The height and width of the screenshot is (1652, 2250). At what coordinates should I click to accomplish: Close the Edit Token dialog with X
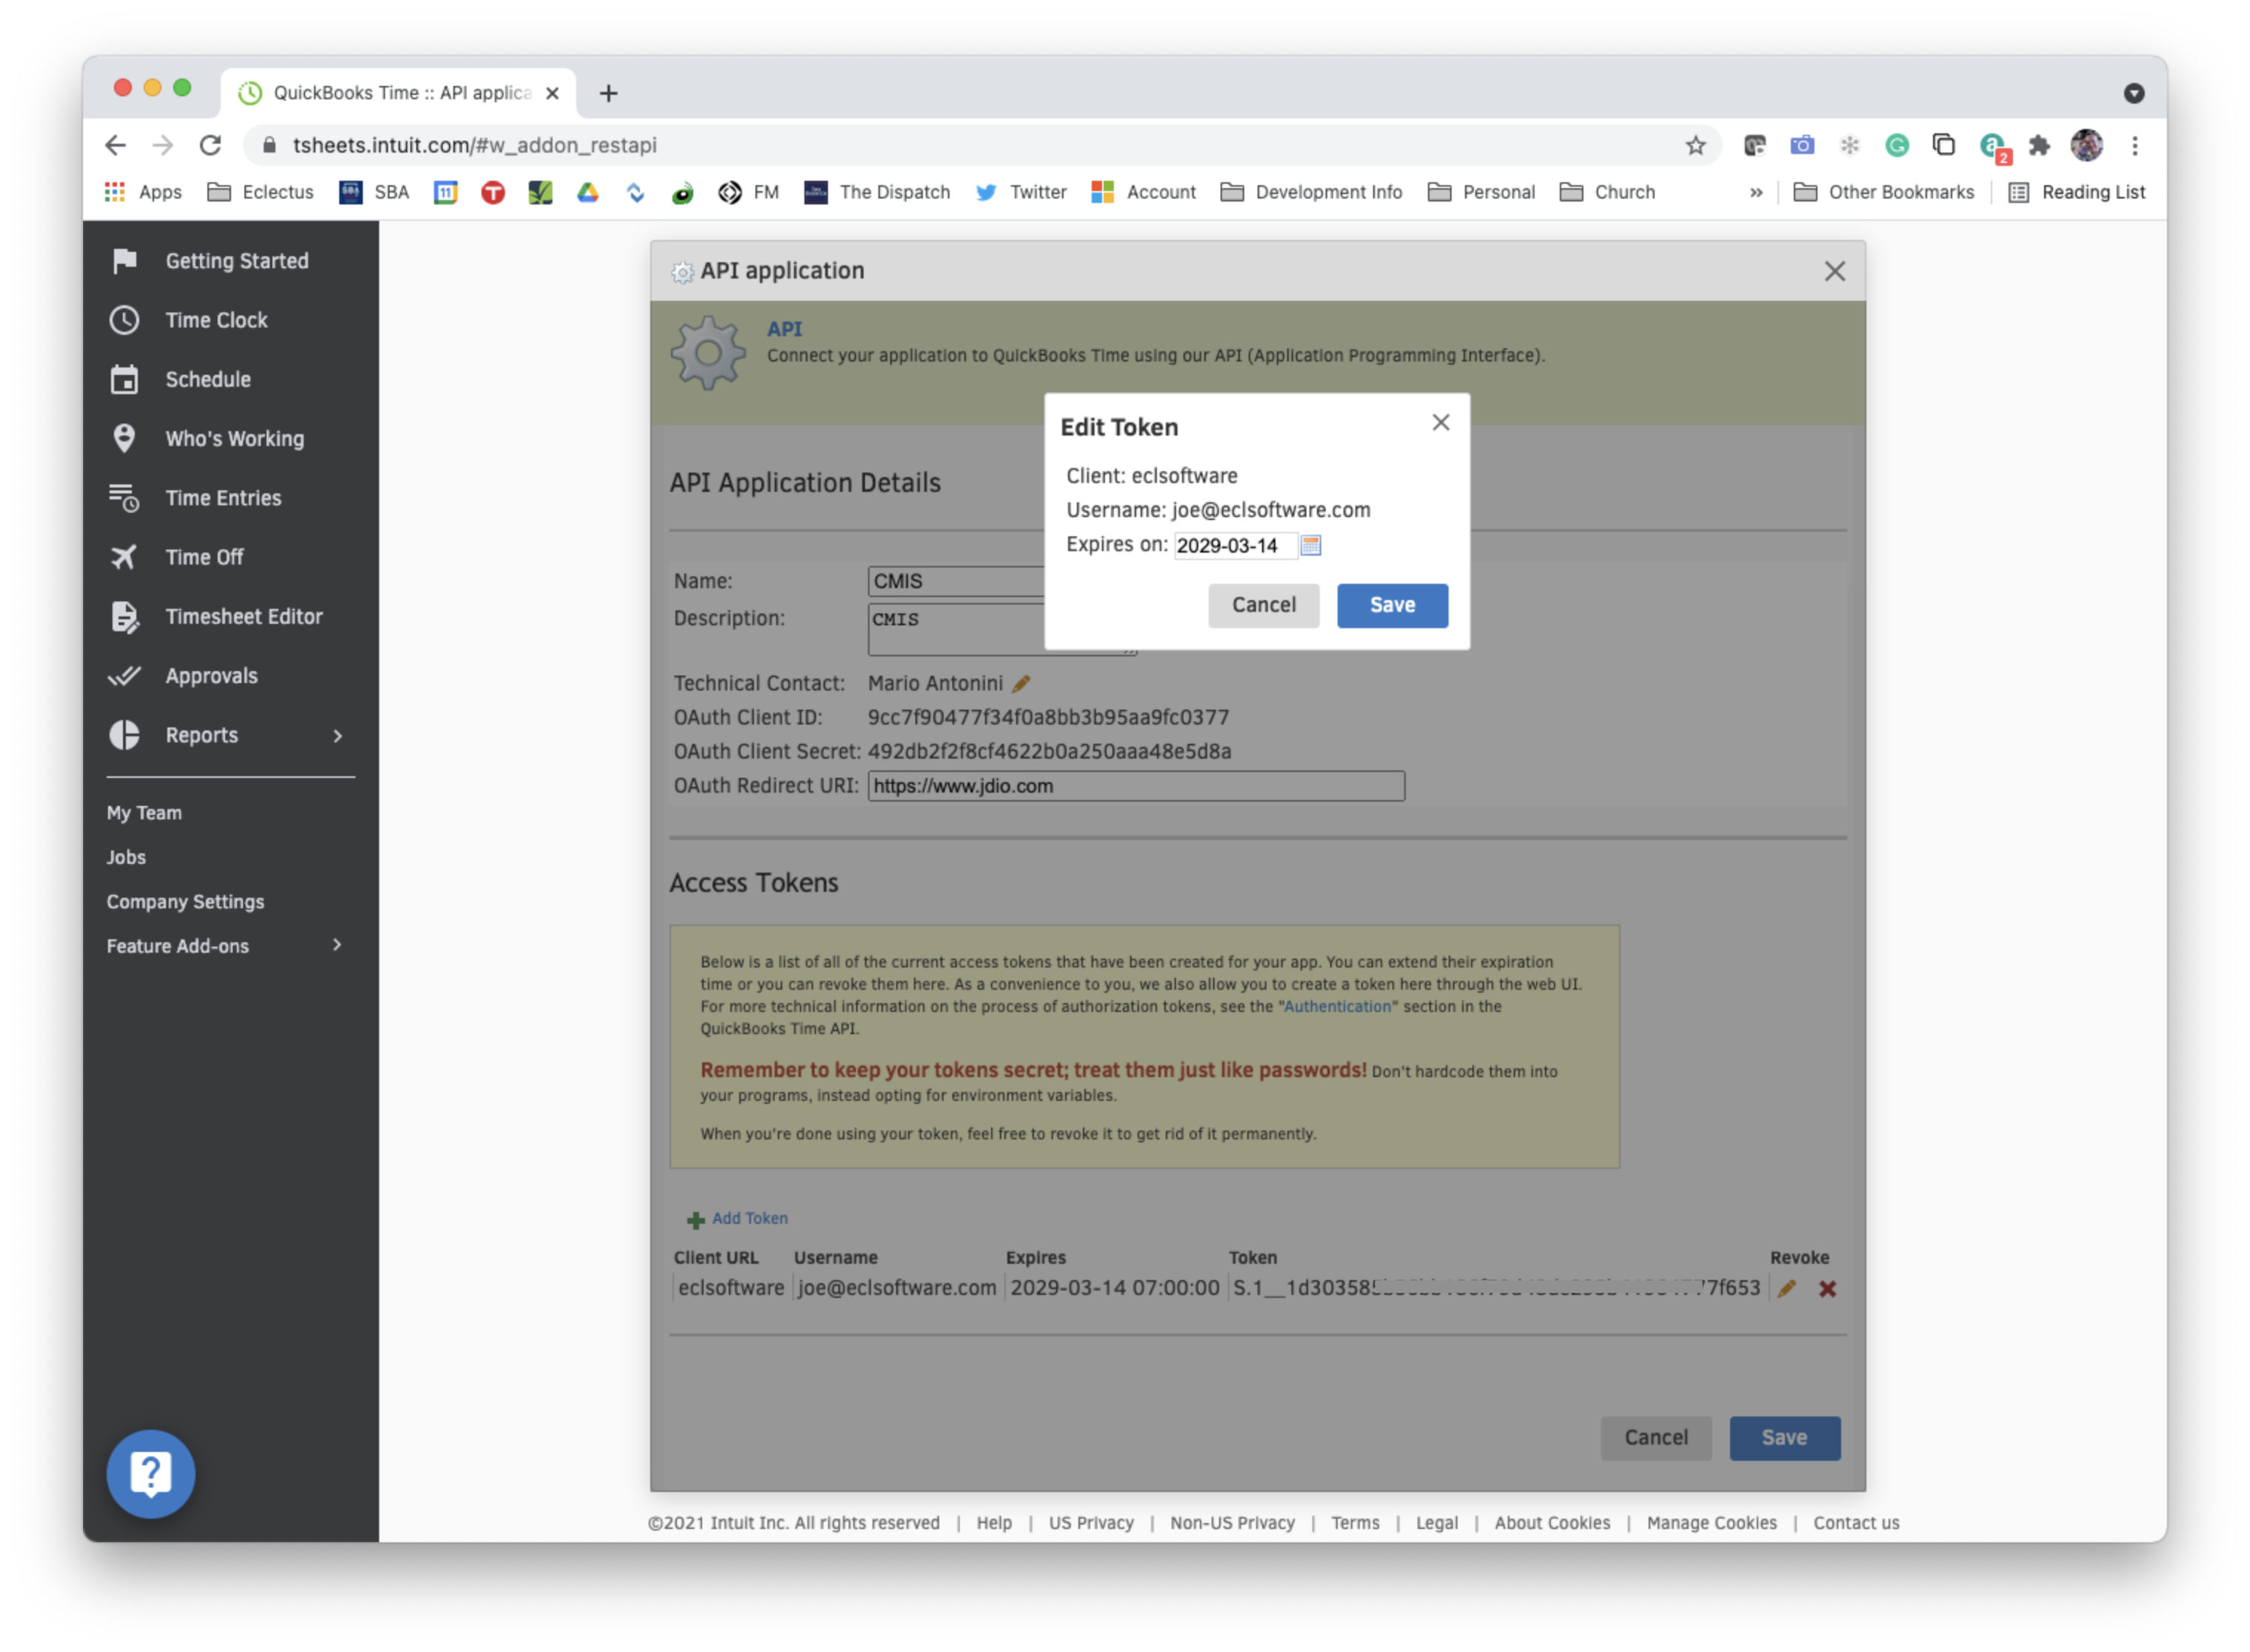tap(1439, 422)
